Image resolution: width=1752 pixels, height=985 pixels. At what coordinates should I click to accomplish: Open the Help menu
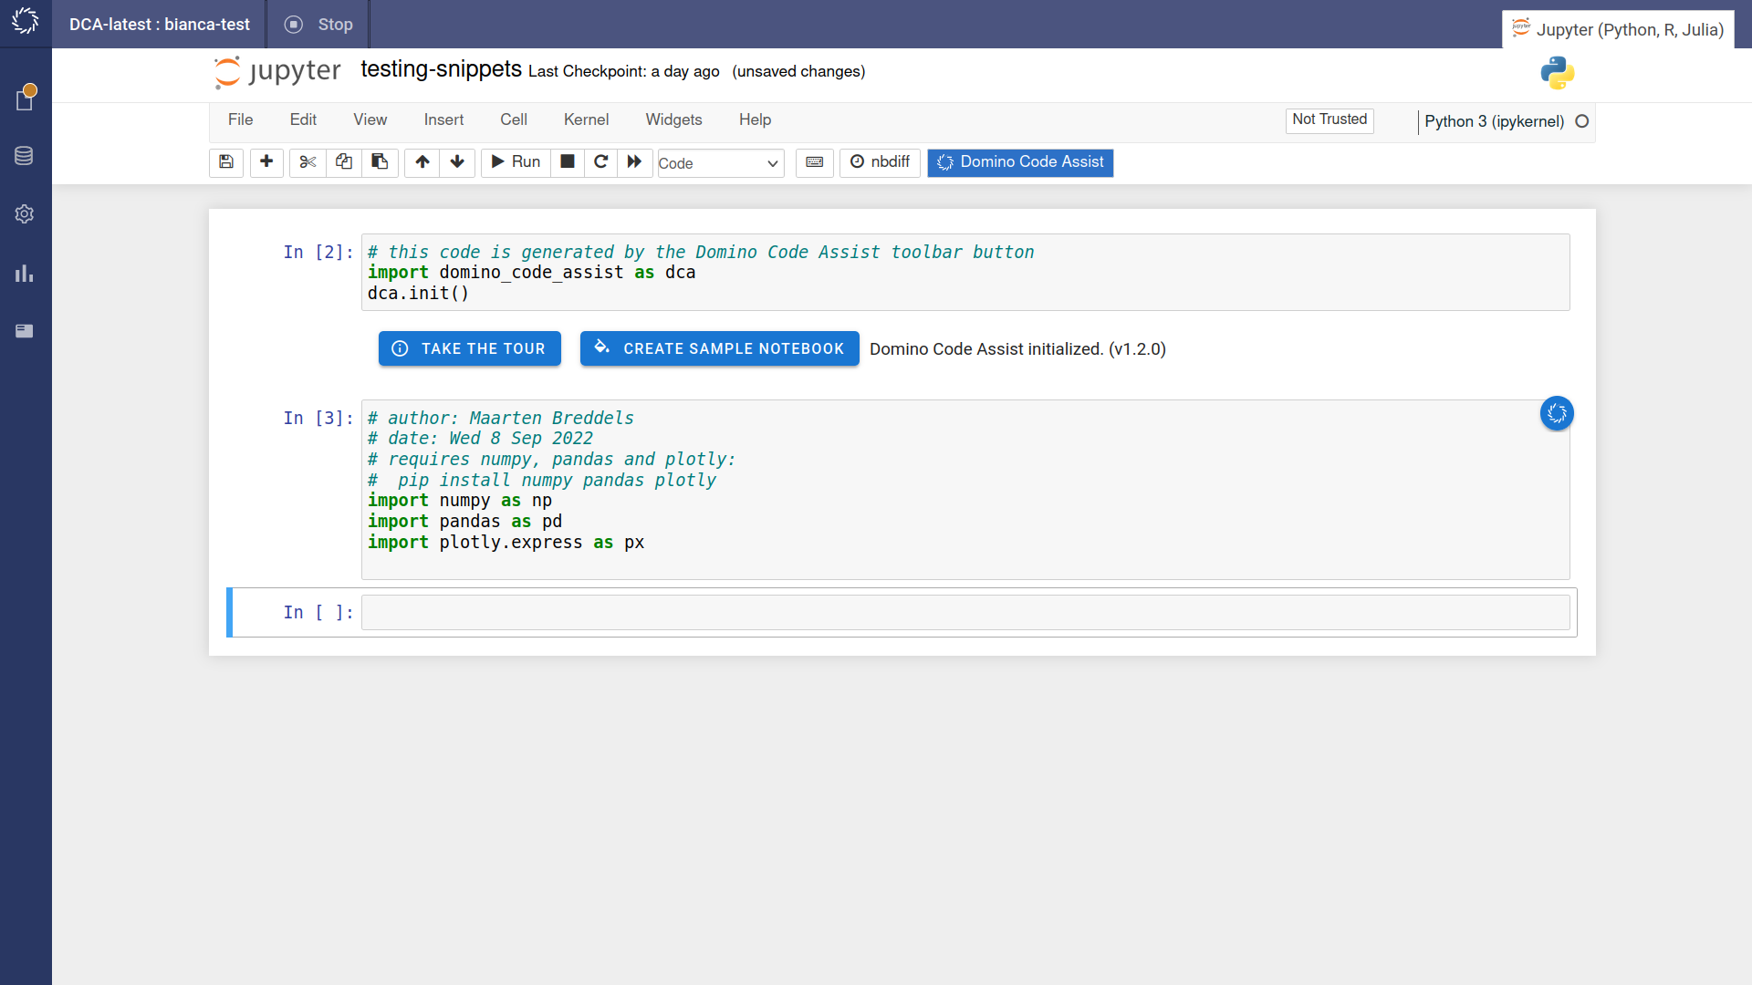coord(756,119)
